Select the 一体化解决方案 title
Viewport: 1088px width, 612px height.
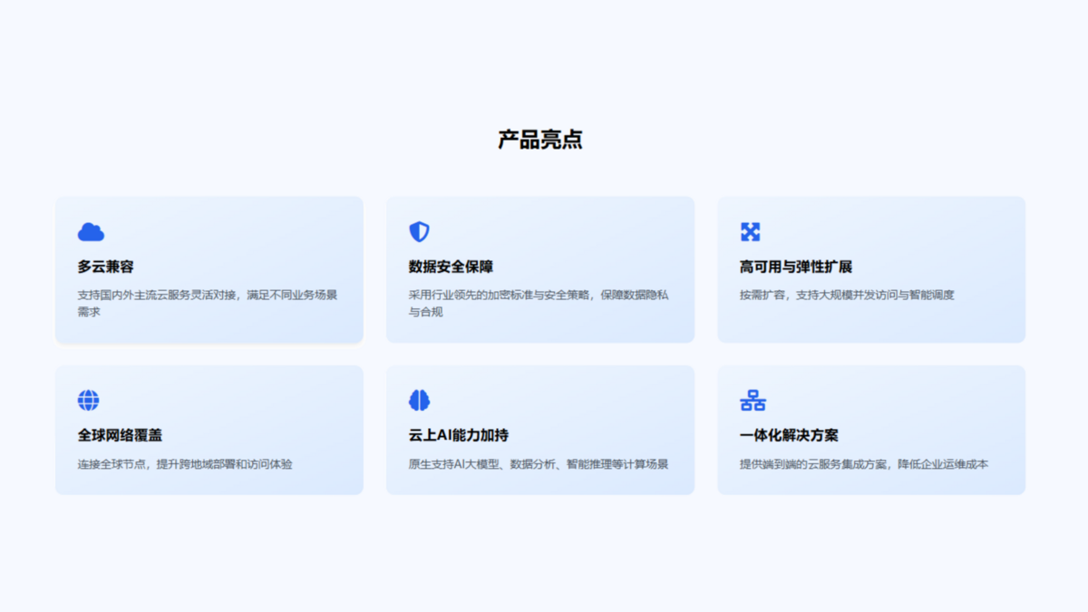coord(789,435)
